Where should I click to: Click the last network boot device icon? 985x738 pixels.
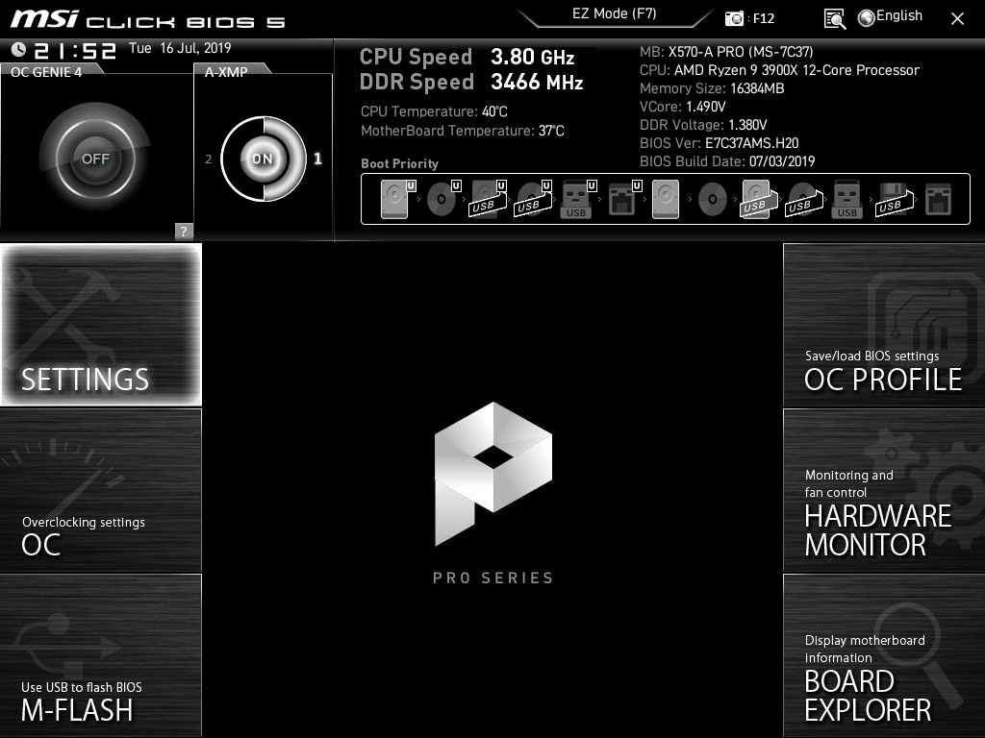click(x=937, y=200)
